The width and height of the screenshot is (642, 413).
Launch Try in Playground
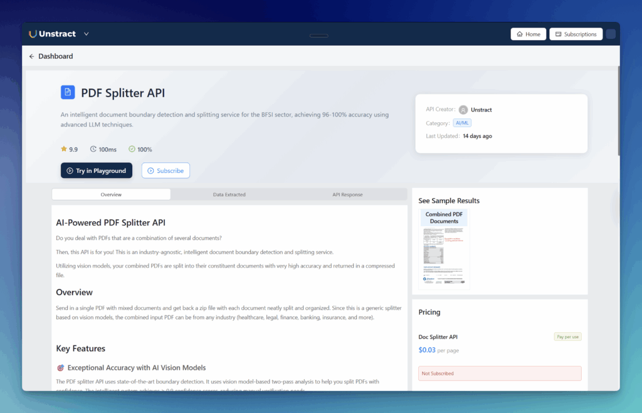(x=97, y=170)
